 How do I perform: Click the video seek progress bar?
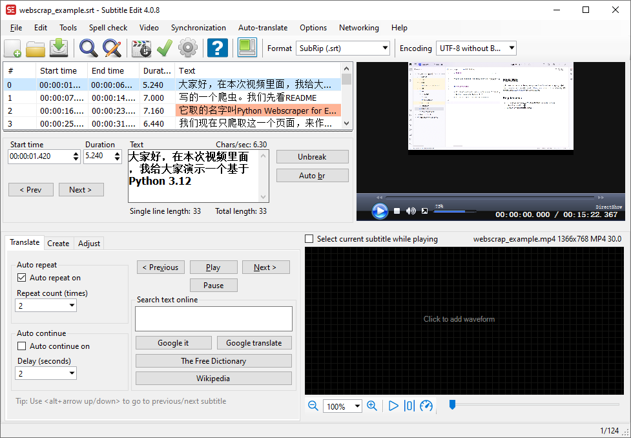[490, 198]
